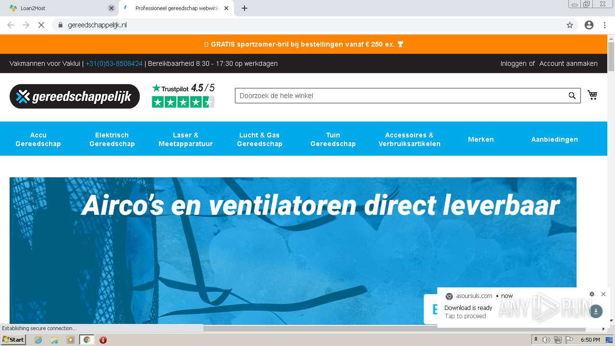Submit search with magnifier icon

pos(572,96)
